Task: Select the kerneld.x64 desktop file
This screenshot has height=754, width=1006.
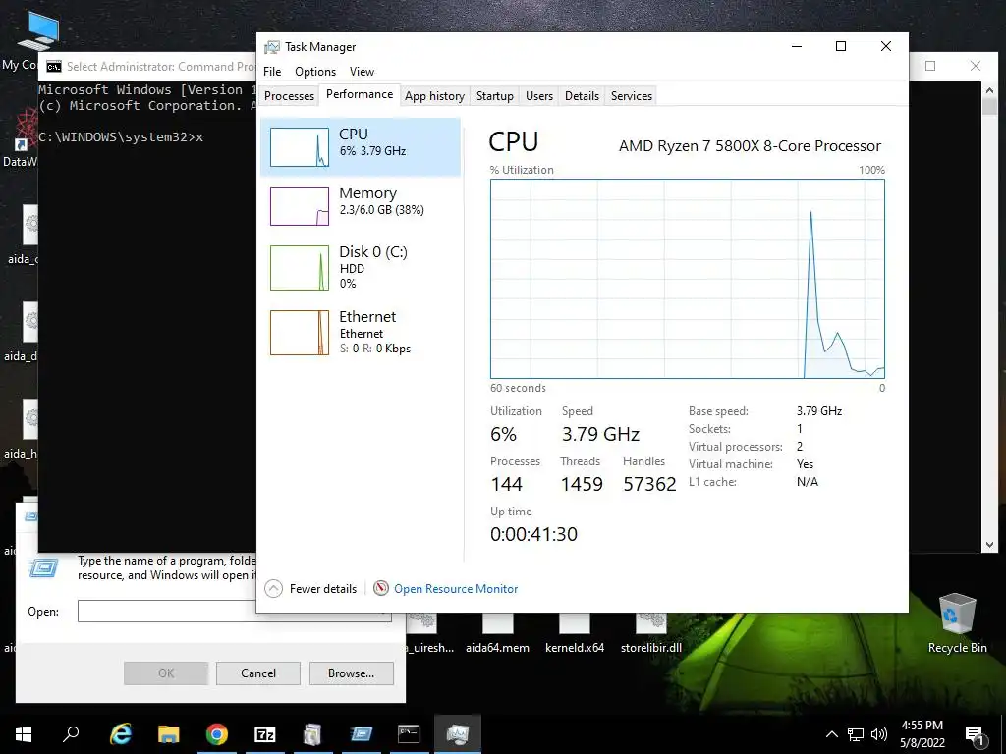Action: (575, 635)
